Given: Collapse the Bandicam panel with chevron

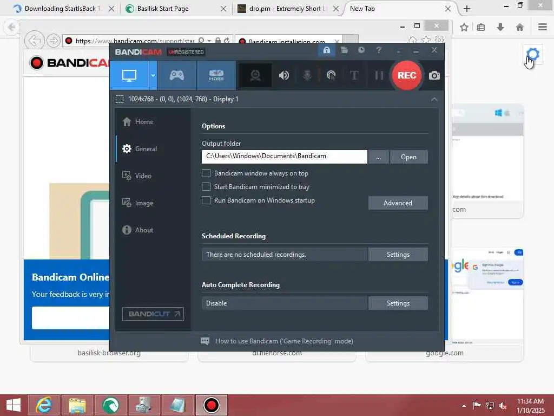Looking at the screenshot, I should pos(434,100).
